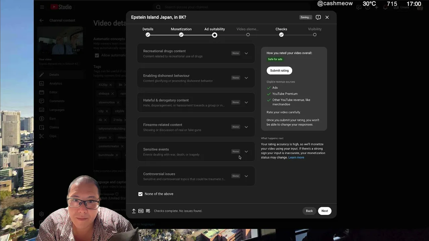429x241 pixels.
Task: Go to the Monetization step
Action: pyautogui.click(x=181, y=32)
